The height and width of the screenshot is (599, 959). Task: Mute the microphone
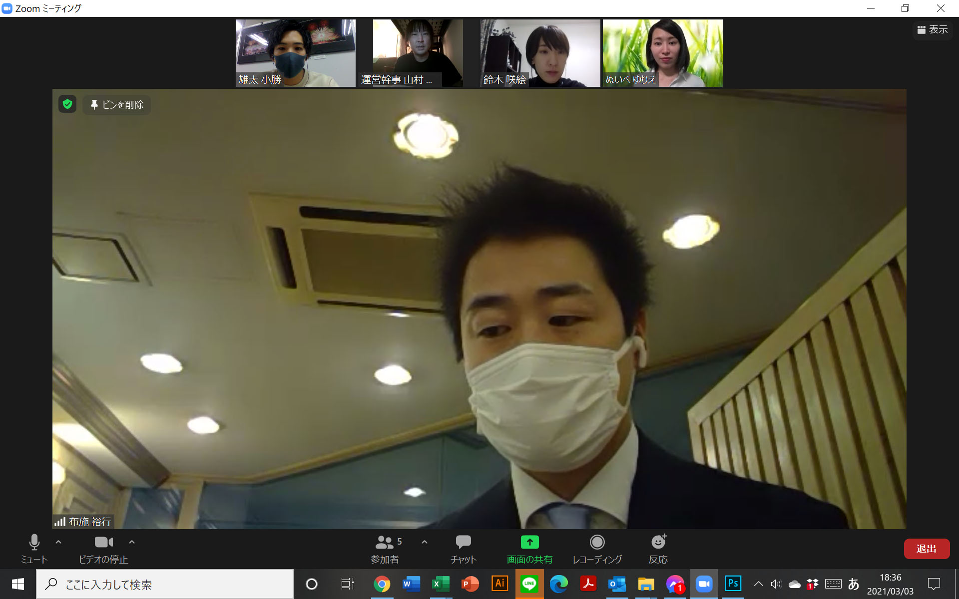pyautogui.click(x=34, y=543)
